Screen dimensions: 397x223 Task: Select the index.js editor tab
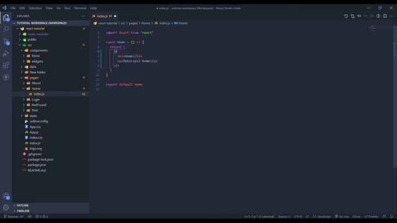(104, 16)
